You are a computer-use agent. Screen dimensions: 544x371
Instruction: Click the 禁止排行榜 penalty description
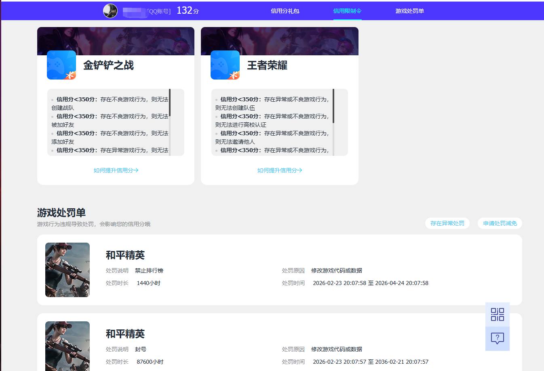coord(149,270)
